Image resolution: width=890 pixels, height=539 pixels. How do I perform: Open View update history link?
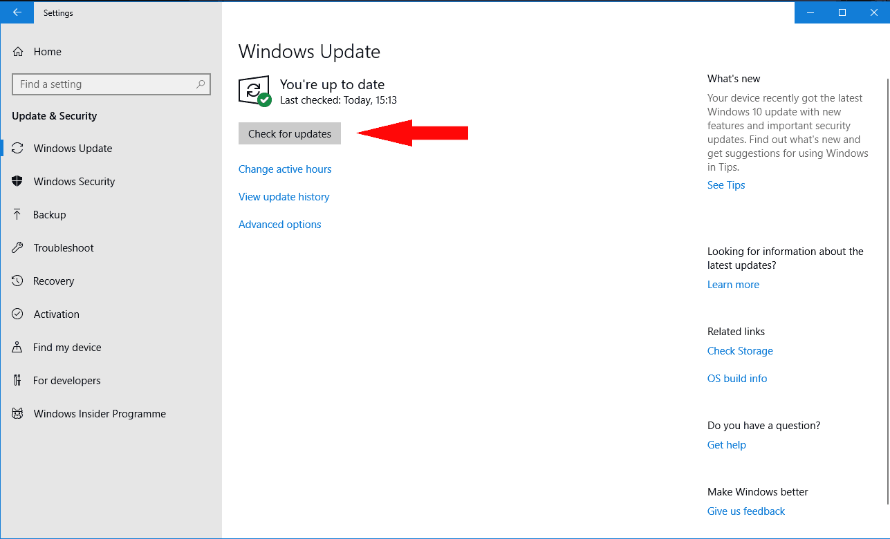[284, 197]
